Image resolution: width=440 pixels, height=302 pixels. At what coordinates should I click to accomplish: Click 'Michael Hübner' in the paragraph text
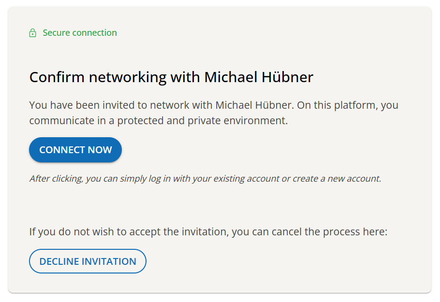(254, 105)
